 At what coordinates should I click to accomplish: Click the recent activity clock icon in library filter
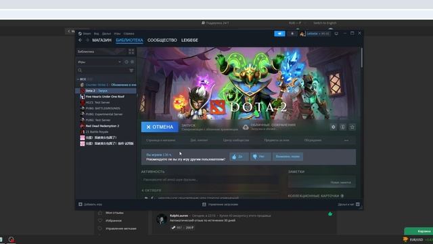pos(127,62)
